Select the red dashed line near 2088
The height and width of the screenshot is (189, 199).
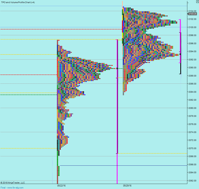[x=28, y=75]
